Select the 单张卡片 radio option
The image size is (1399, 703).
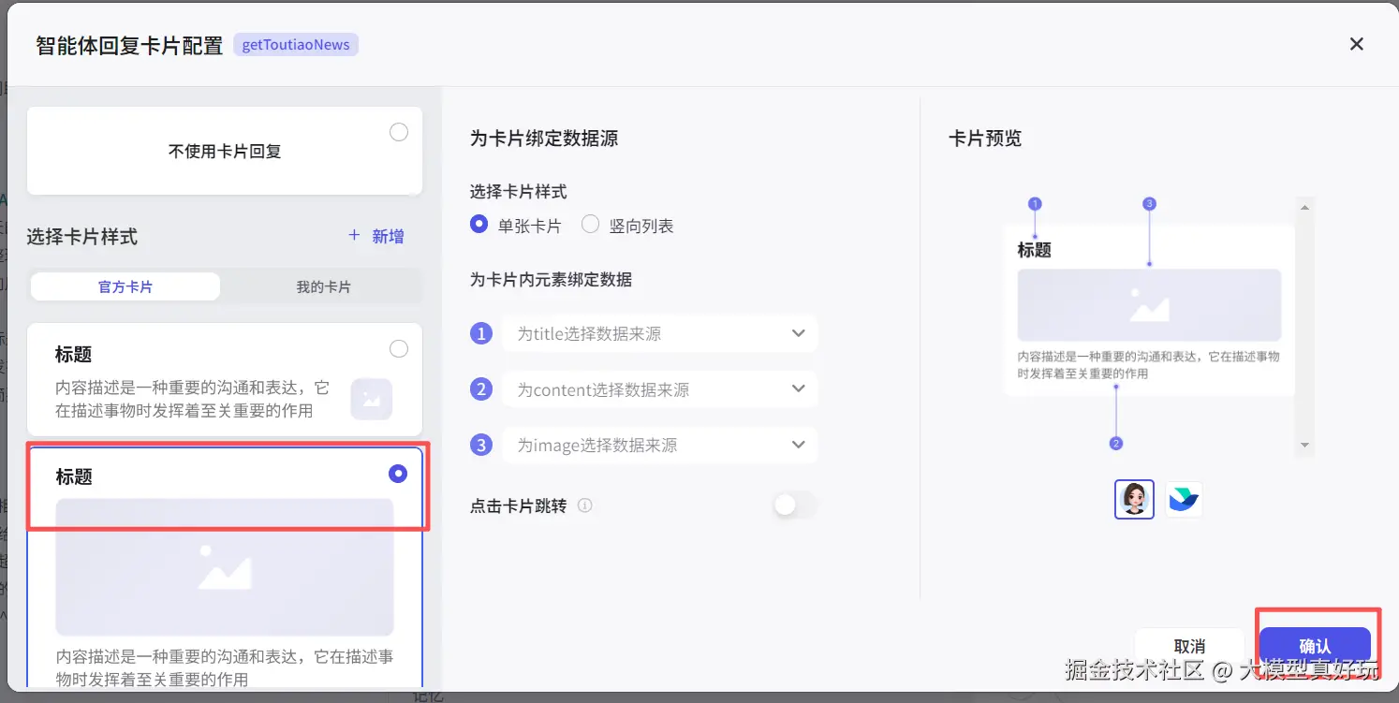pos(479,225)
